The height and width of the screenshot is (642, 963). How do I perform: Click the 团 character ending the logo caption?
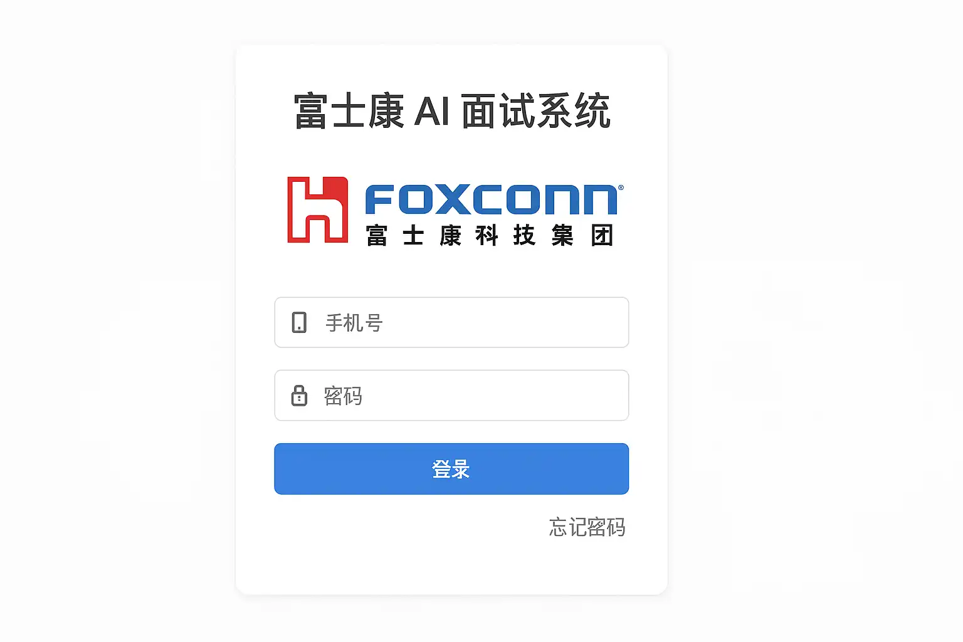(x=602, y=236)
